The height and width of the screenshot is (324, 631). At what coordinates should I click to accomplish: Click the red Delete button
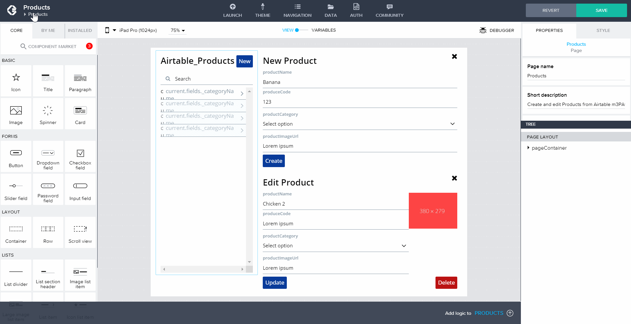[446, 283]
